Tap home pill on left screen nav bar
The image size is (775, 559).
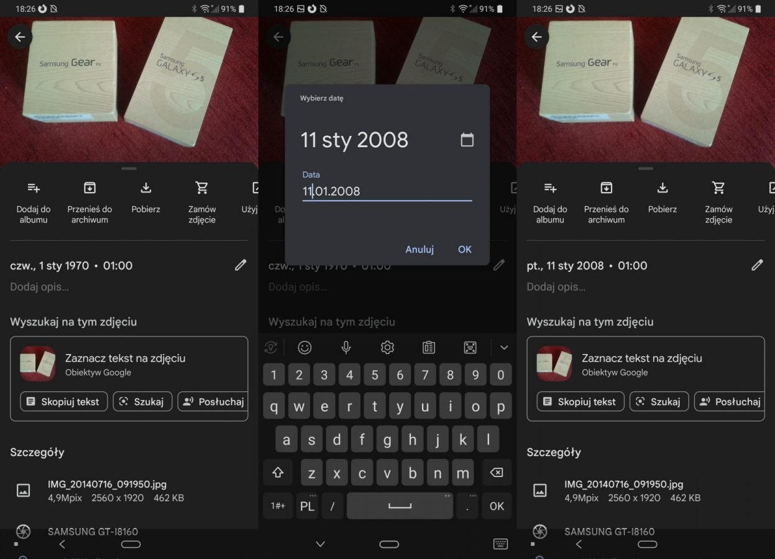tap(131, 544)
